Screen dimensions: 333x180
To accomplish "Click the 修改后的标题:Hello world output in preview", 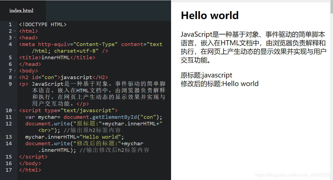I will (x=220, y=84).
